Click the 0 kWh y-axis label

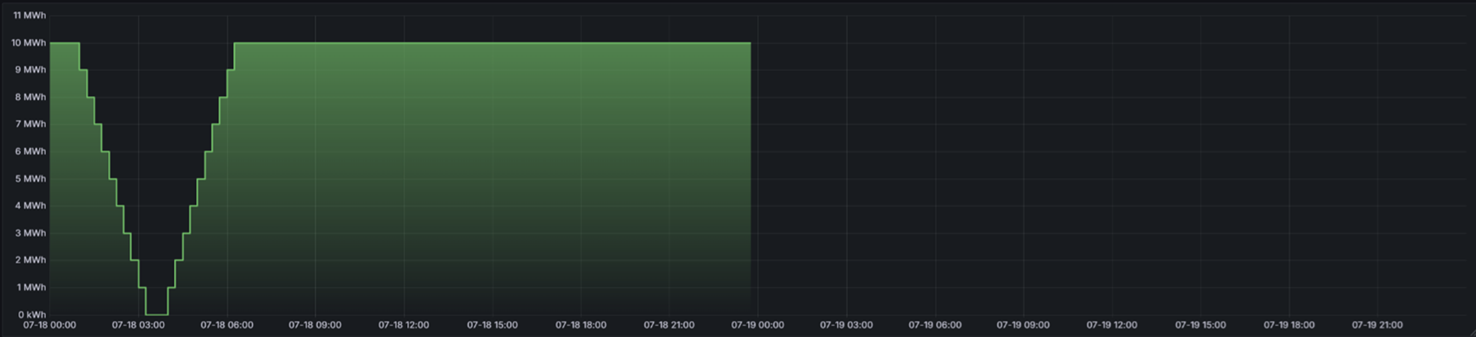click(32, 314)
